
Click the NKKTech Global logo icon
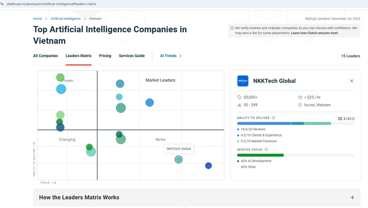243,81
